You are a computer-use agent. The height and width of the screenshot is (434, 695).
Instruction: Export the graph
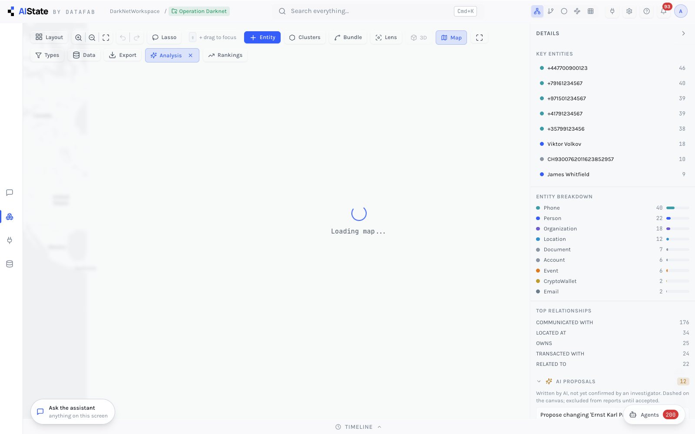click(x=122, y=56)
